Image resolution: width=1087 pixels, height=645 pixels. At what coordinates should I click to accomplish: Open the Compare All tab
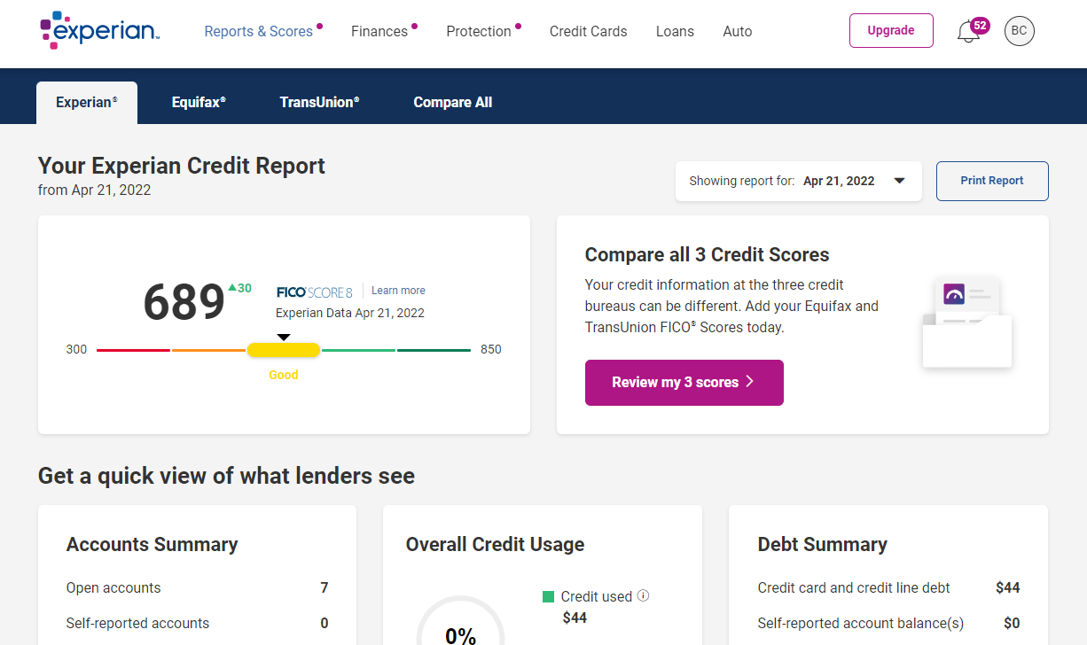452,103
